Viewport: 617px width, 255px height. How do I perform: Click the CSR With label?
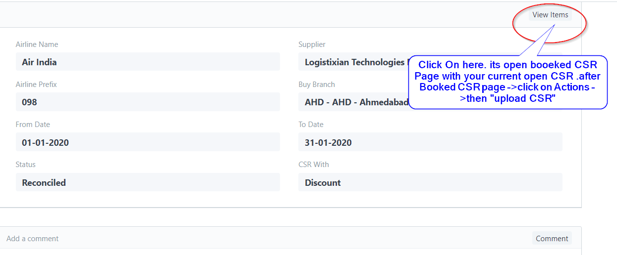(314, 165)
